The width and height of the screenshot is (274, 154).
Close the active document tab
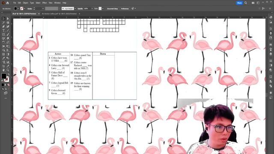pyautogui.click(x=39, y=14)
